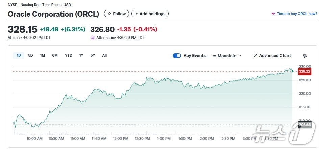Screen dimensions: 320x149
Task: Click the after hours moon icon
Action: click(93, 38)
